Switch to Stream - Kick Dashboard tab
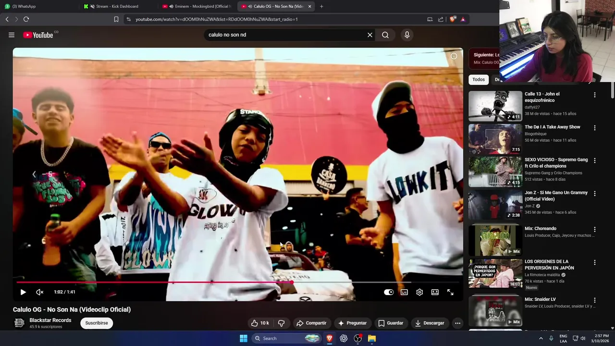This screenshot has width=615, height=346. pyautogui.click(x=117, y=6)
